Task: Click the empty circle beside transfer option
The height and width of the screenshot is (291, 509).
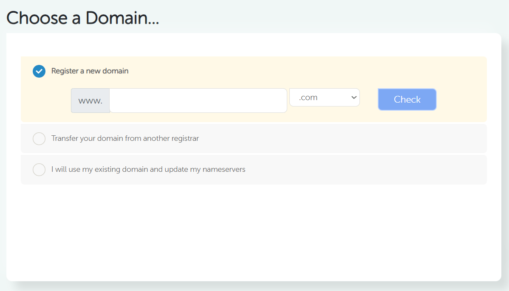Action: (39, 138)
